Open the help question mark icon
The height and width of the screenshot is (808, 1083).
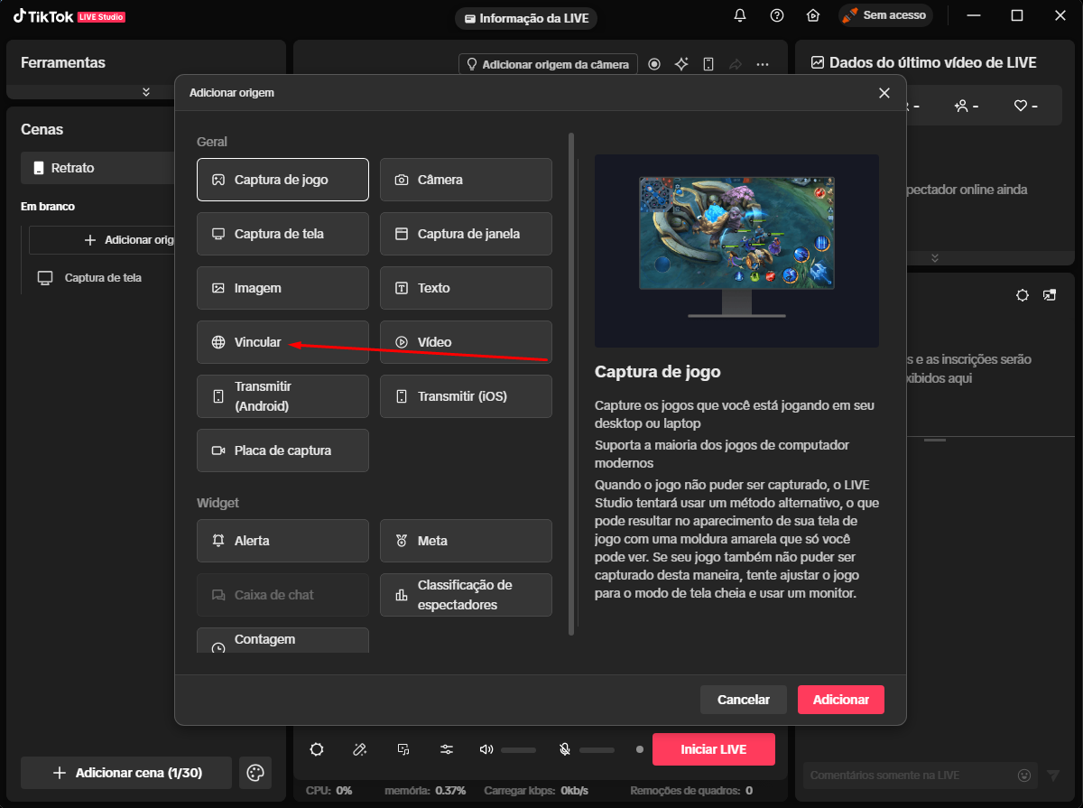pyautogui.click(x=777, y=15)
